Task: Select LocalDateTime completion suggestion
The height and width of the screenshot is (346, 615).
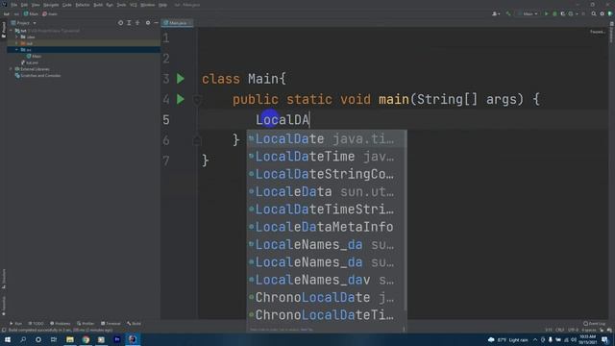Action: 325,157
